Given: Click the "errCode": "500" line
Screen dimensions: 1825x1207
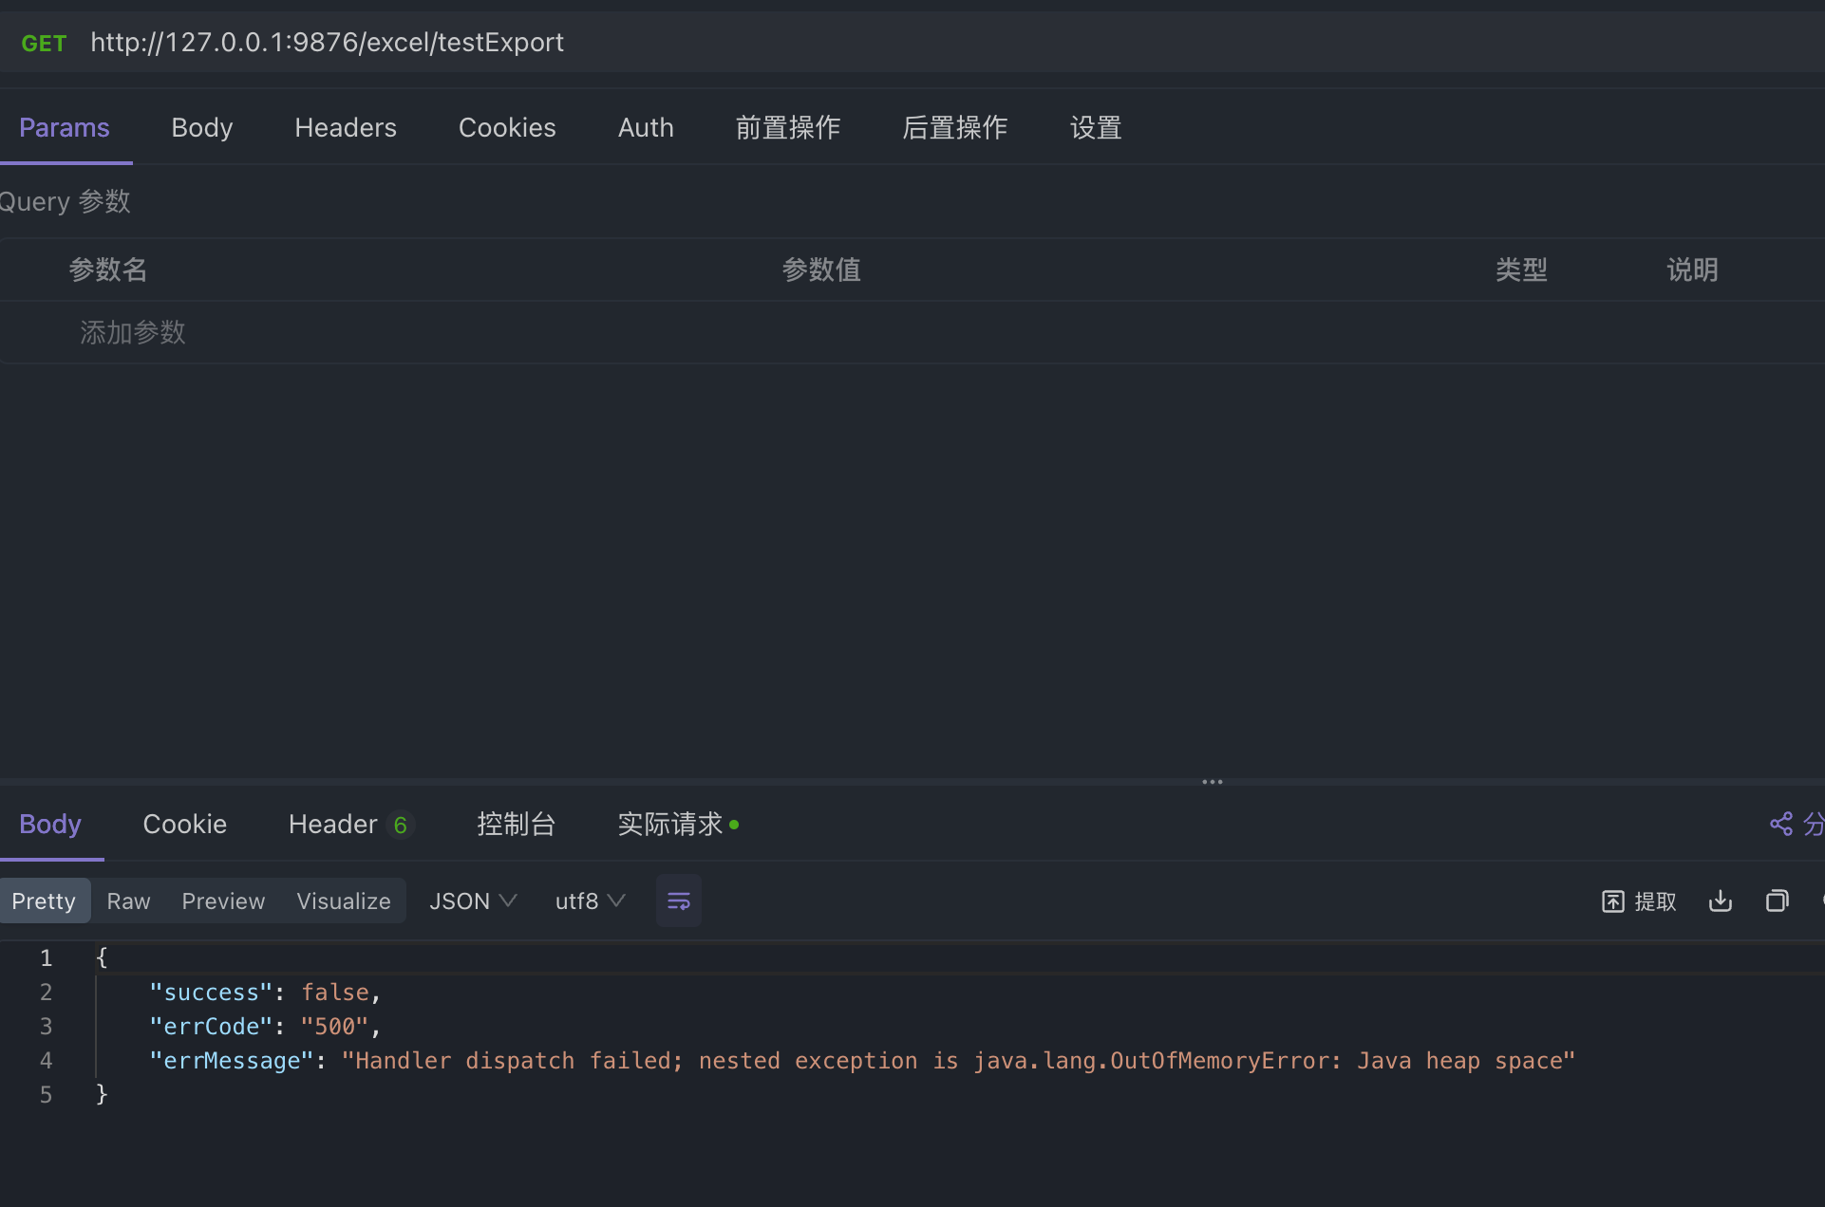Looking at the screenshot, I should [x=265, y=1026].
